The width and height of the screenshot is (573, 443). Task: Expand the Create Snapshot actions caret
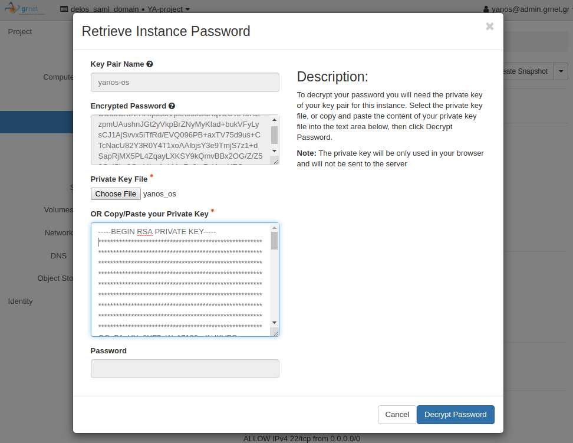[x=561, y=71]
